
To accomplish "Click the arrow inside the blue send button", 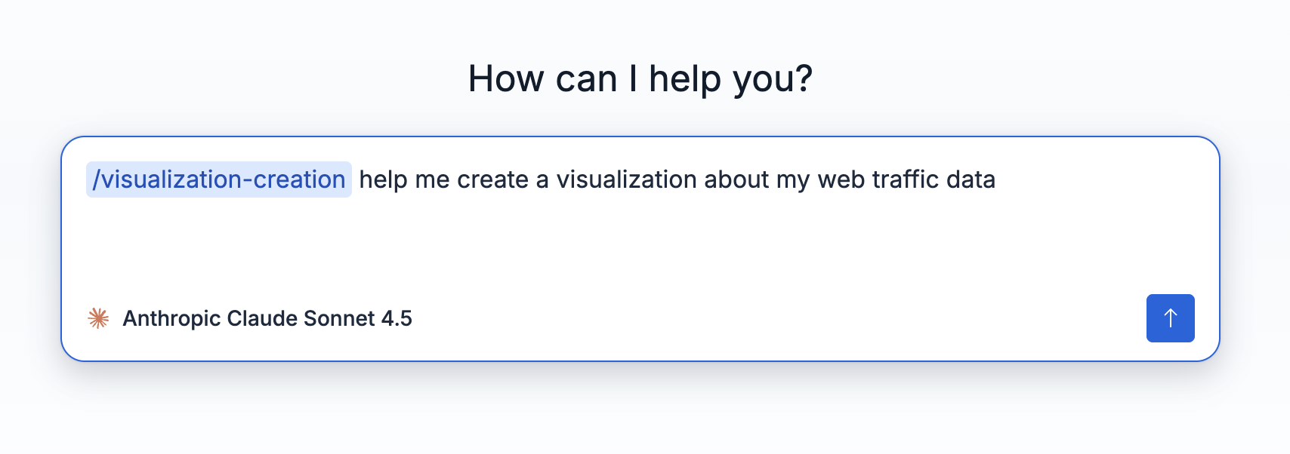I will [1170, 318].
